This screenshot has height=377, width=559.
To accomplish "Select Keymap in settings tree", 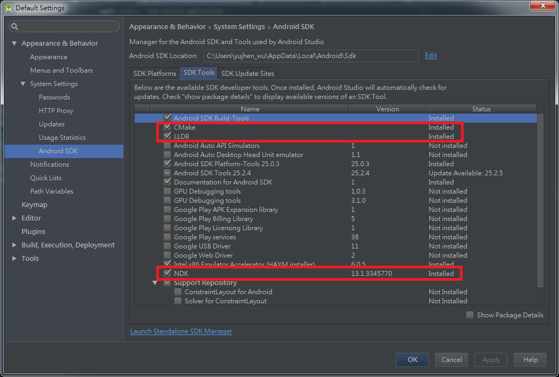I will point(34,205).
